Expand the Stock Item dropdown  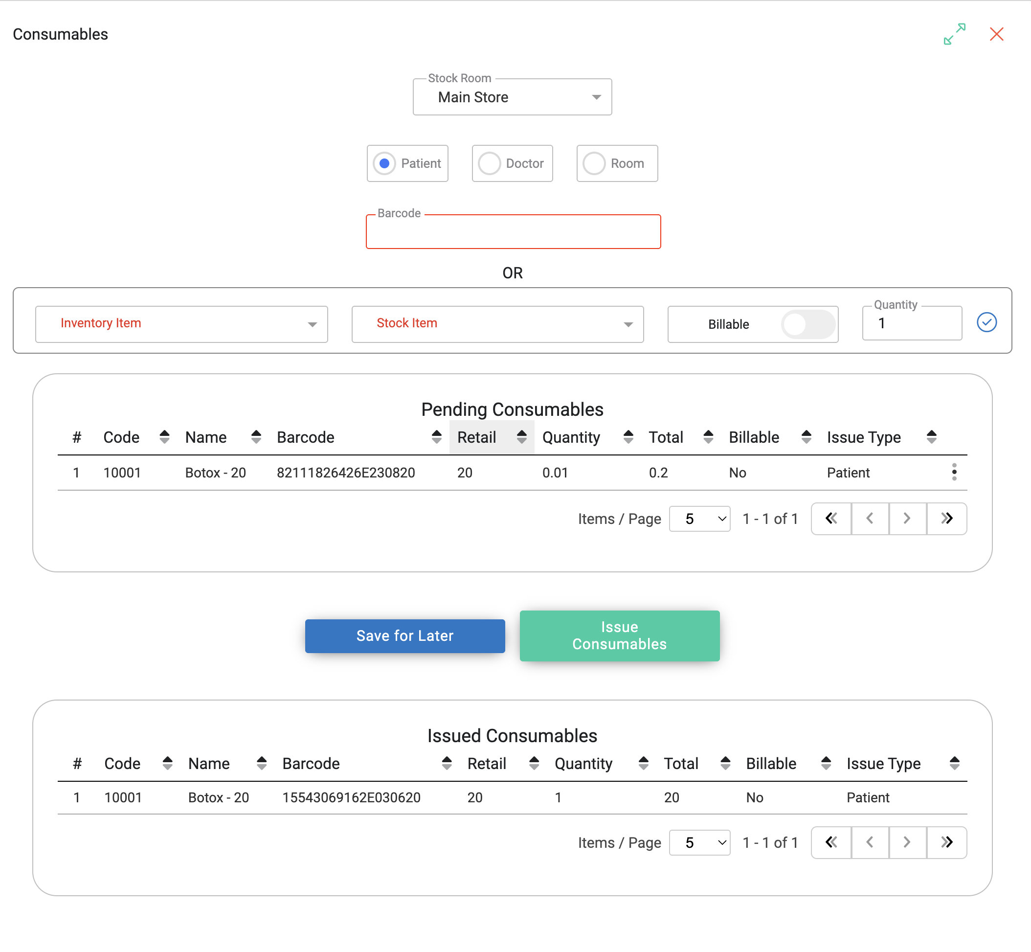point(497,324)
